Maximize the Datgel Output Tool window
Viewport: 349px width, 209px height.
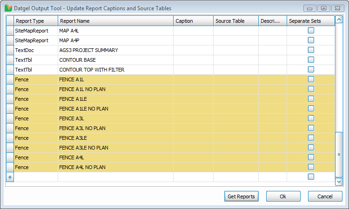pyautogui.click(x=323, y=8)
